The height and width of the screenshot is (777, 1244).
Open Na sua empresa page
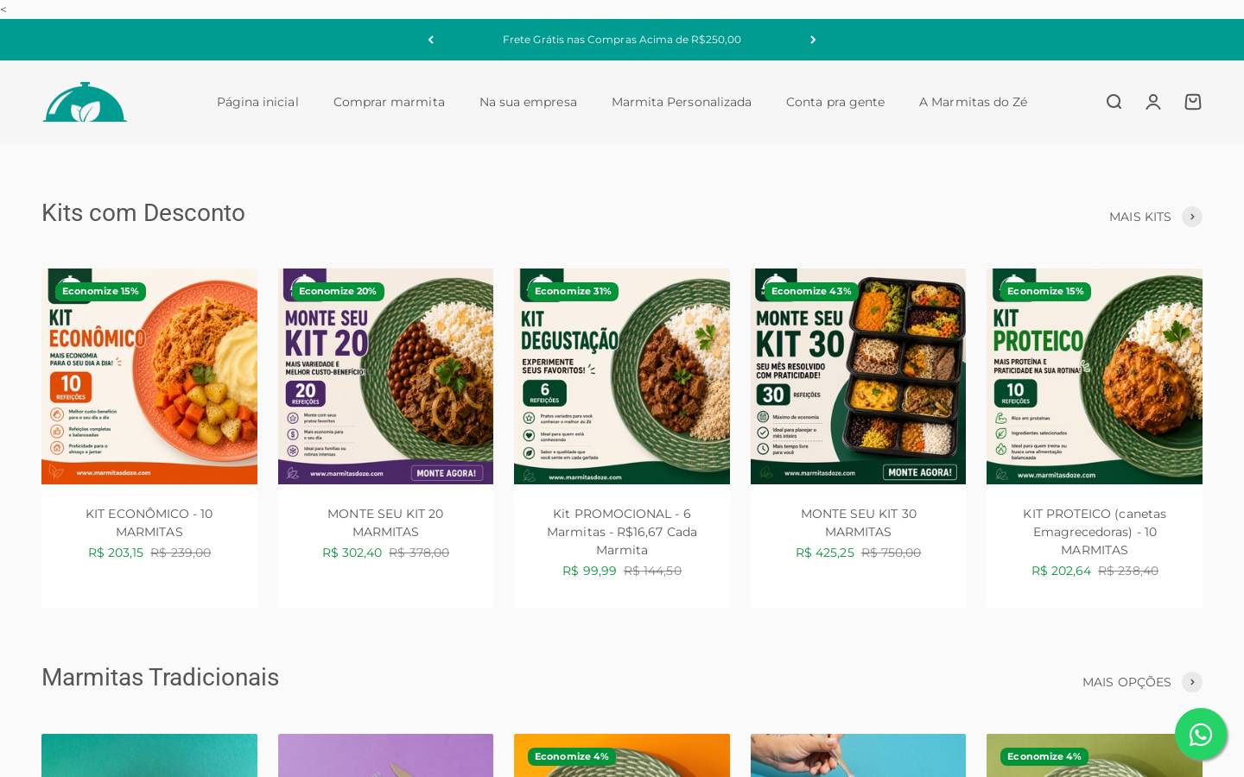528,102
